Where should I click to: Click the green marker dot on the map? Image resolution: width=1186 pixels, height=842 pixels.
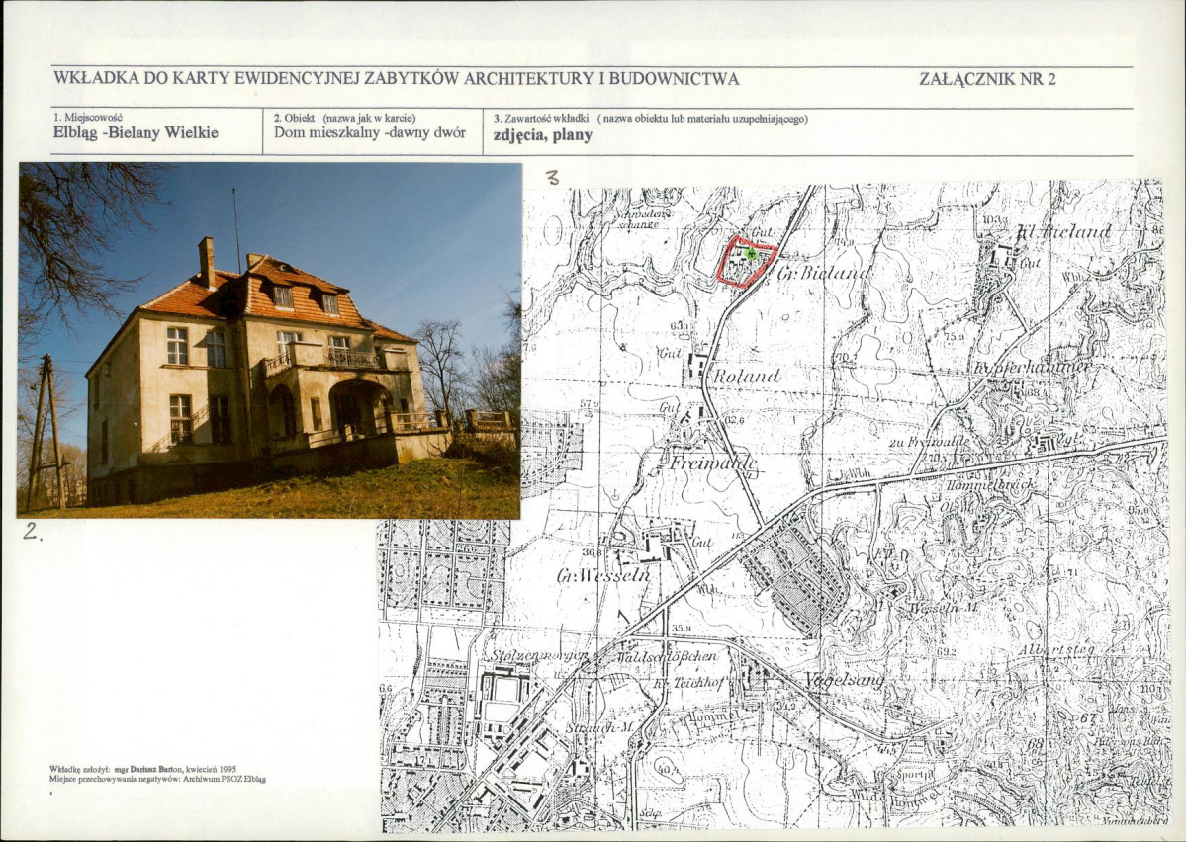751,254
